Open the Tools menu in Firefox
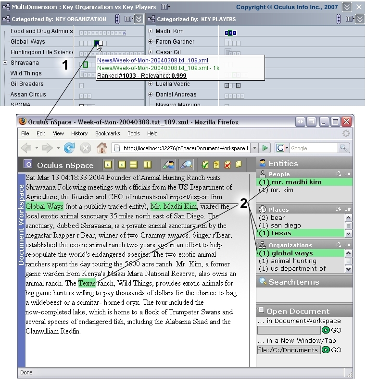Image resolution: width=366 pixels, height=383 pixels. (134, 133)
